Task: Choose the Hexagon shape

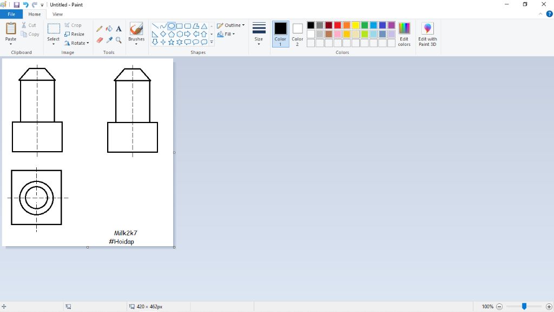Action: pos(180,34)
